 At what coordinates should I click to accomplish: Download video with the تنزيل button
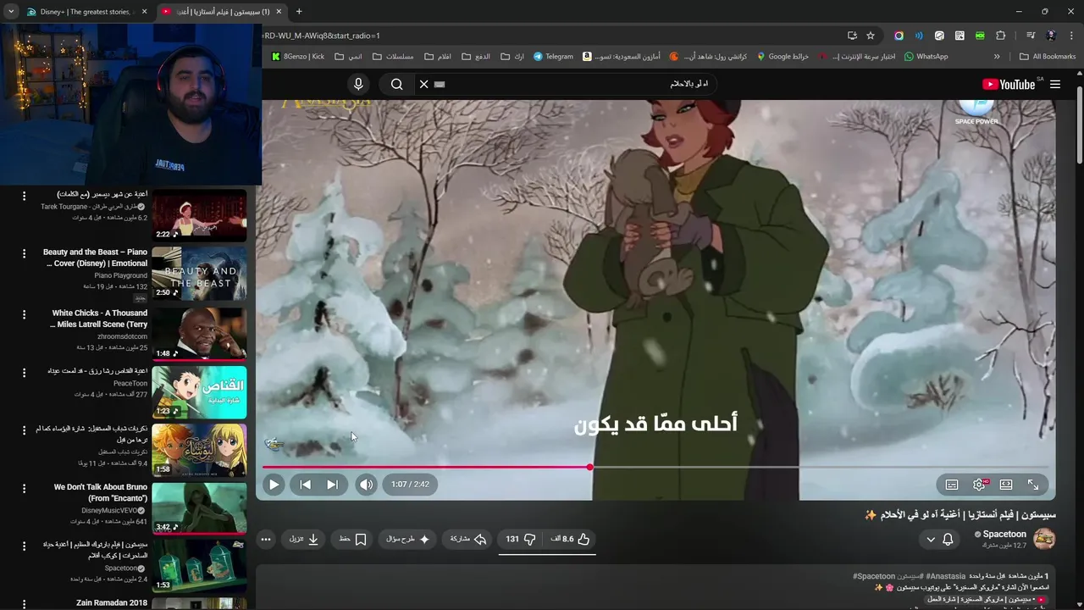304,539
